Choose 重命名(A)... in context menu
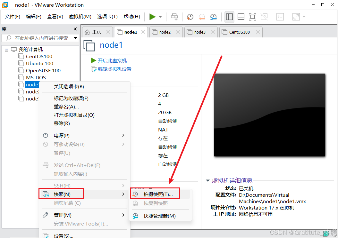 tap(85, 107)
